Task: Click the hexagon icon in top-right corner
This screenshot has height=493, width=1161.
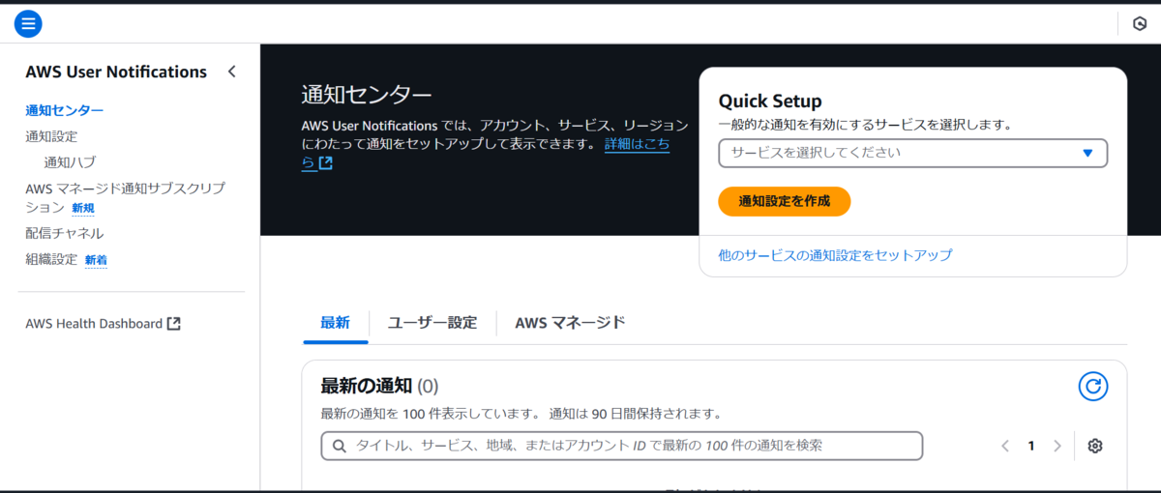Action: [x=1140, y=24]
